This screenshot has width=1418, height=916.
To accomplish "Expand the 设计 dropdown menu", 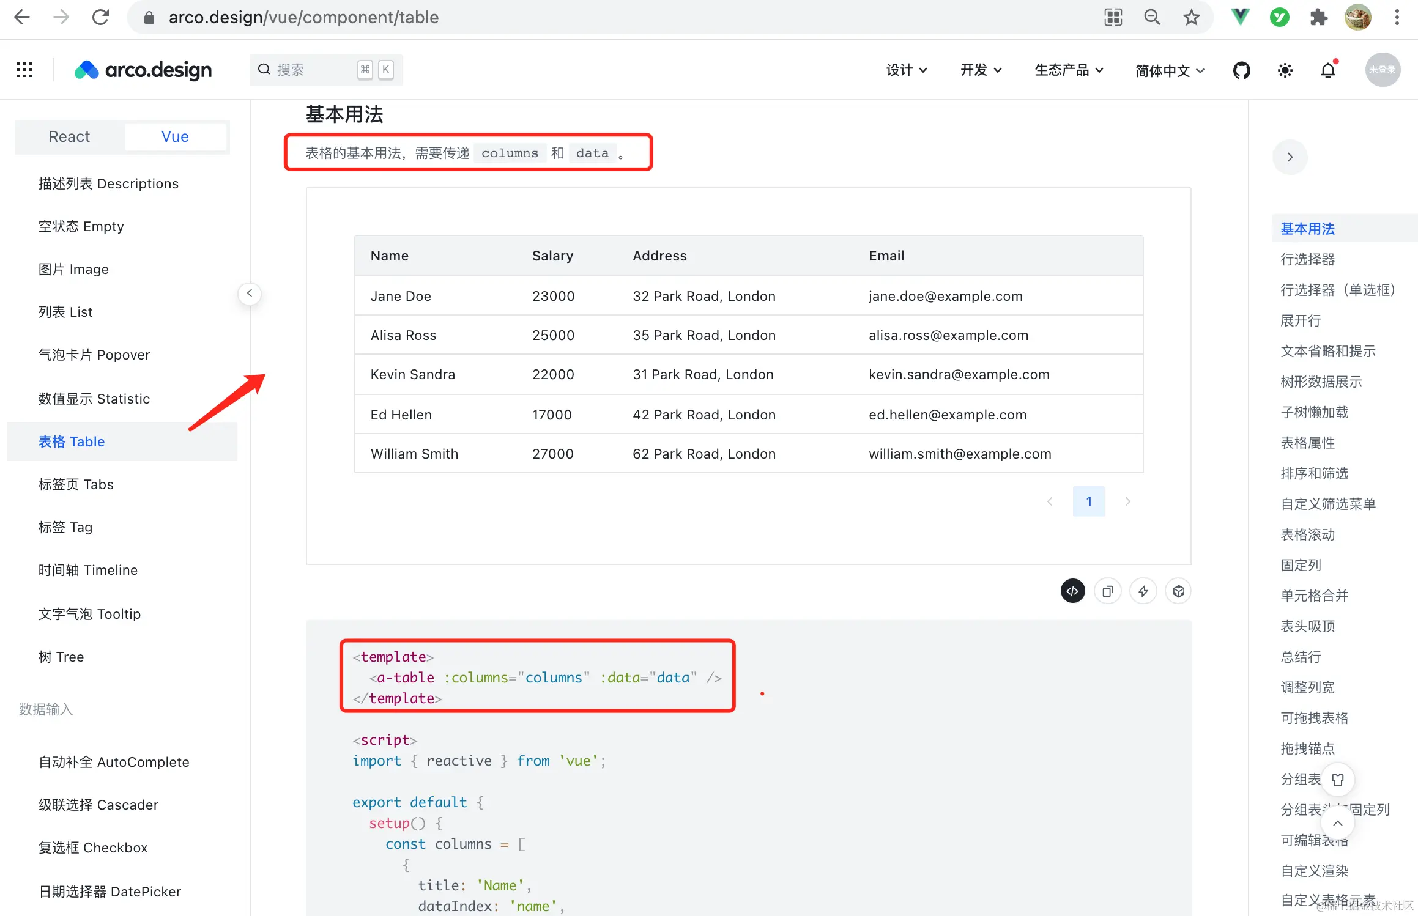I will 907,70.
